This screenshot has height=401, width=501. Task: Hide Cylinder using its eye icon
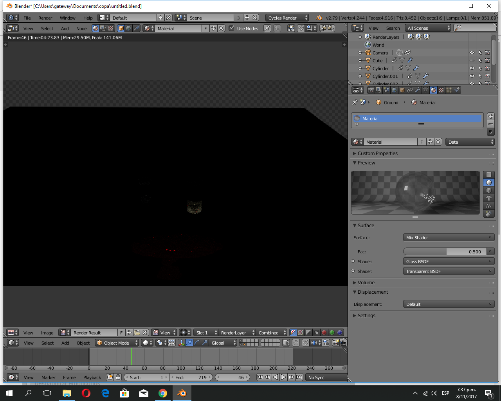point(472,68)
